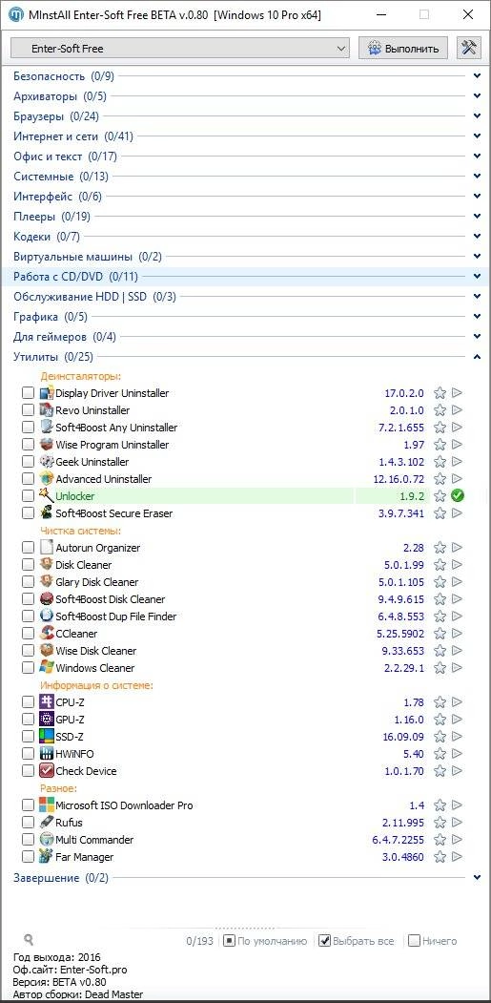Click the MInstAll app icon in title bar

[14, 14]
